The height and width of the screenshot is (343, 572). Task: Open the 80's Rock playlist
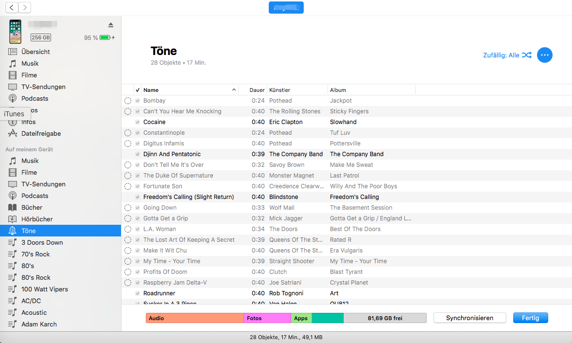pyautogui.click(x=36, y=277)
